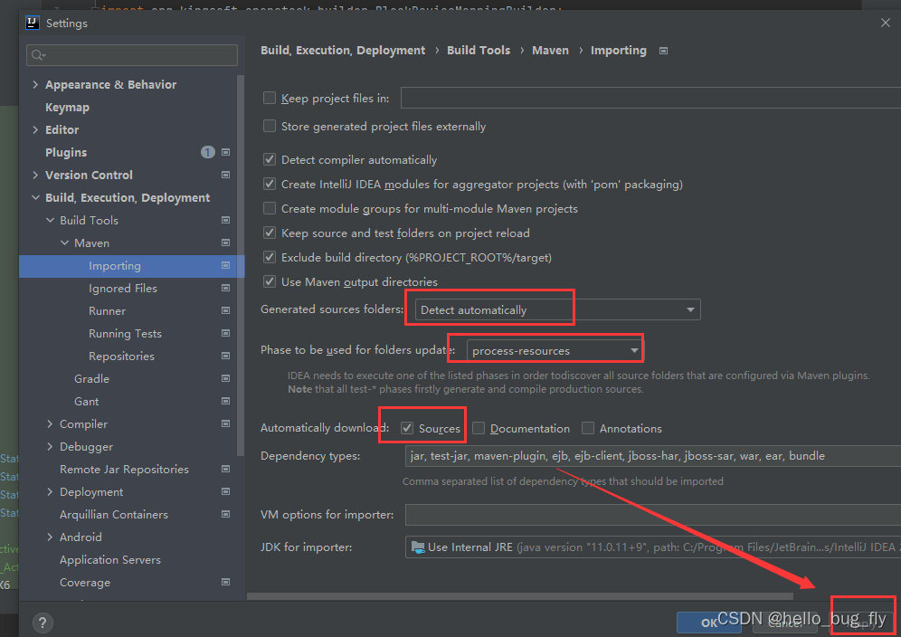Click the plugins update count badge
Screen dimensions: 901x637
click(207, 152)
